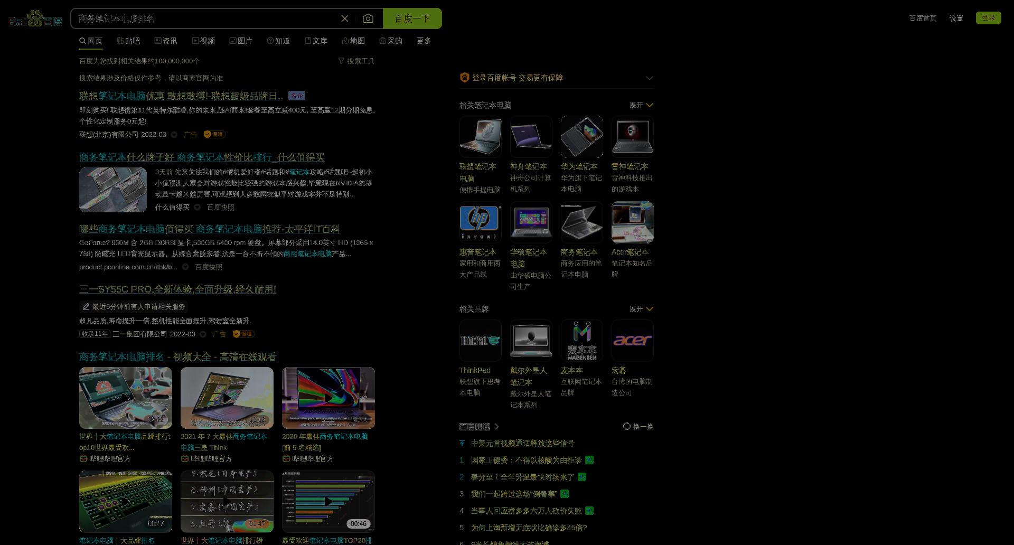The height and width of the screenshot is (545, 1014).
Task: Open the 更多 menu
Action: pyautogui.click(x=424, y=41)
